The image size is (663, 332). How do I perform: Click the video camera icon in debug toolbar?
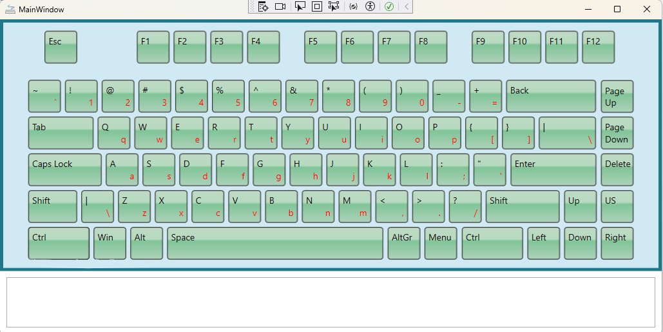[x=280, y=6]
